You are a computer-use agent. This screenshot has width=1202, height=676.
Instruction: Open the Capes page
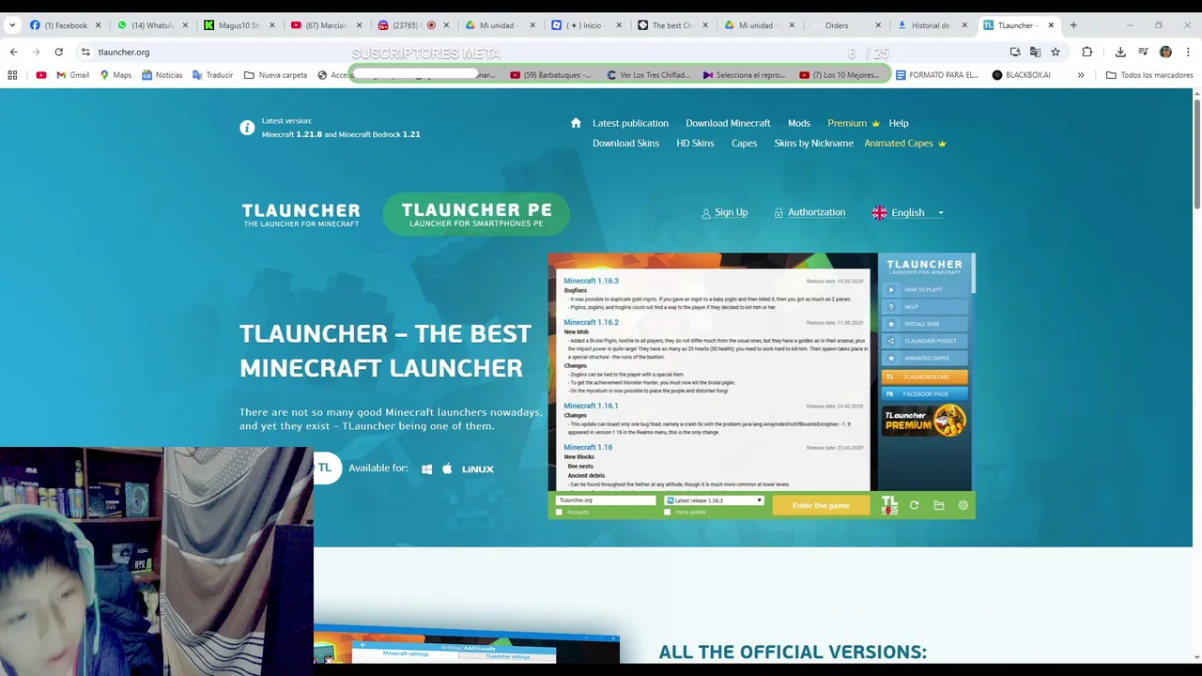[x=744, y=144]
